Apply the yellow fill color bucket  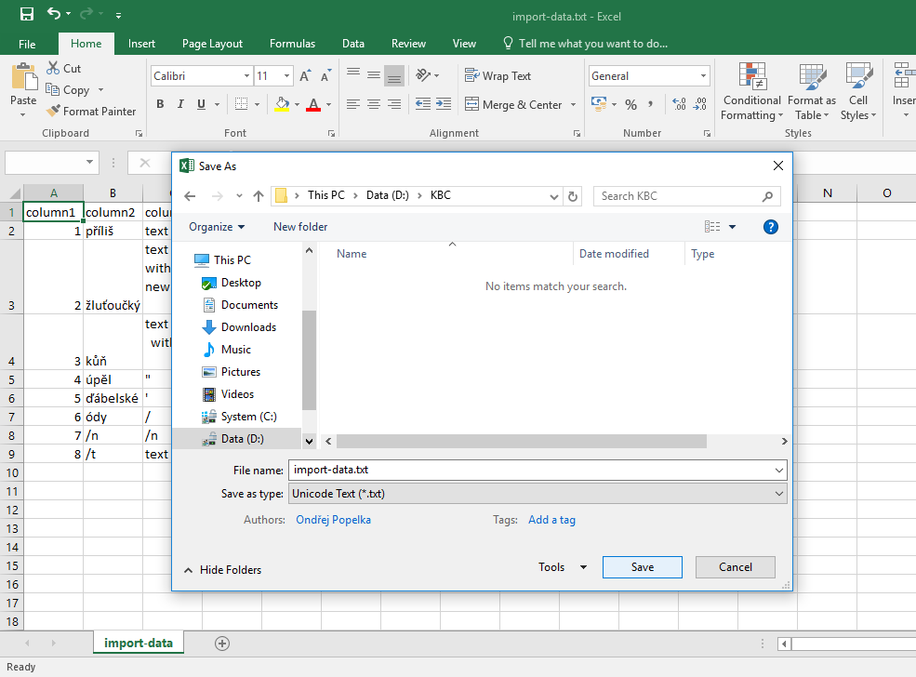(x=282, y=104)
